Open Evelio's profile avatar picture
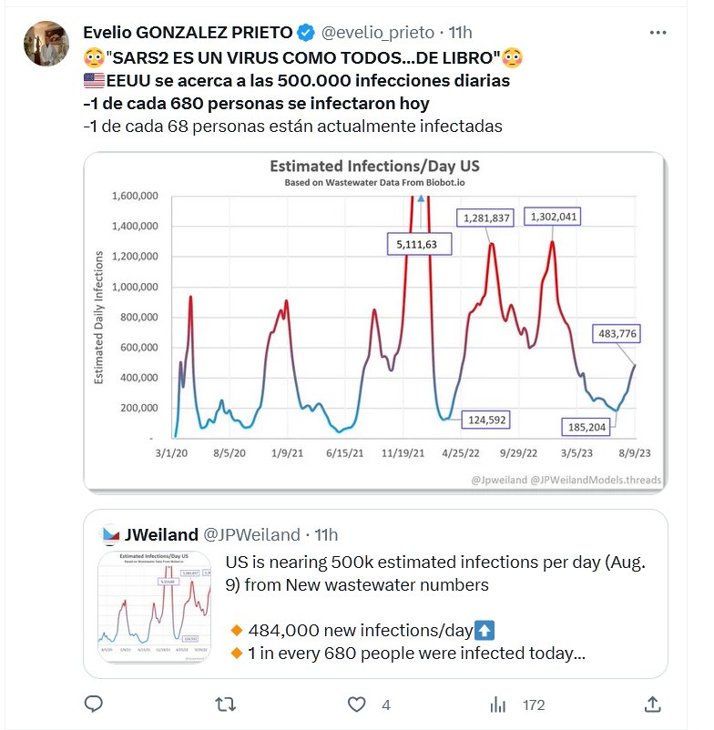This screenshot has width=714, height=730. point(46,46)
